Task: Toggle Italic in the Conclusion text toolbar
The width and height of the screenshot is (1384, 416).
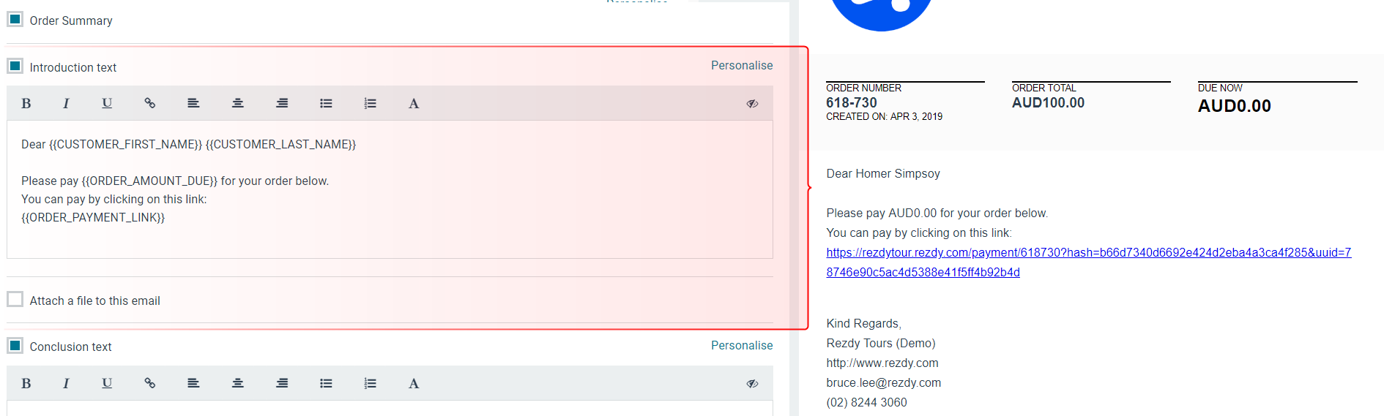Action: pyautogui.click(x=66, y=383)
